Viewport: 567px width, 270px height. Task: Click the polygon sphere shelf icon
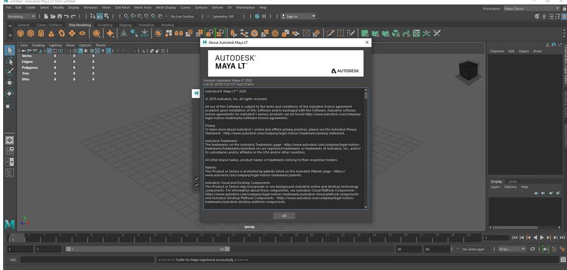point(20,33)
